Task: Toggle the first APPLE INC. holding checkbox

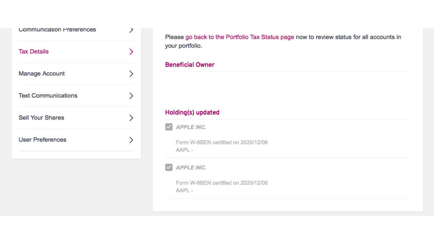Action: pos(169,127)
